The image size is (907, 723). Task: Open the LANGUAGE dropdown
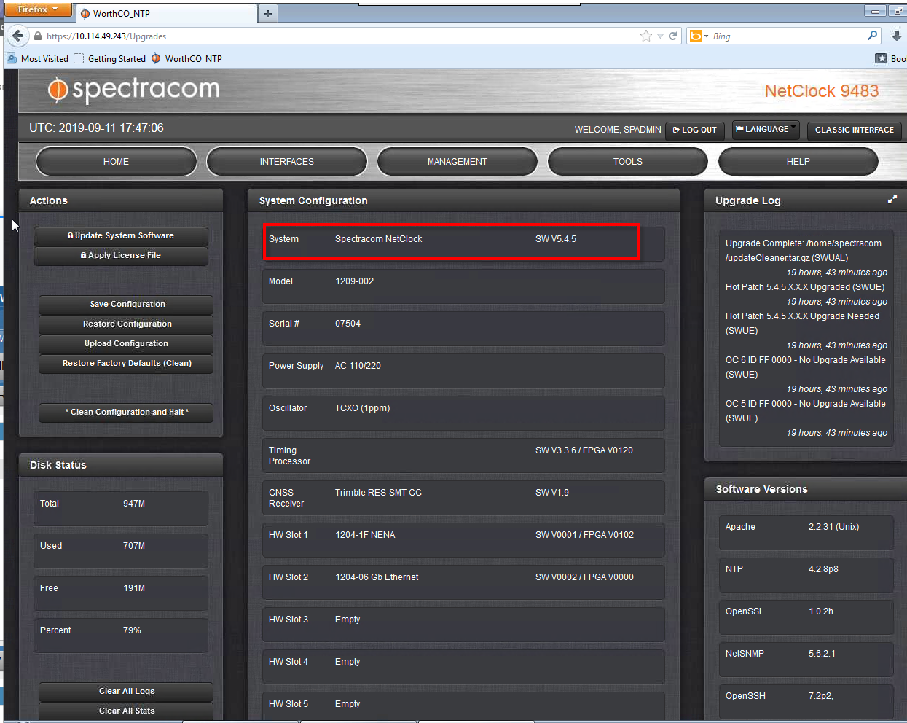point(765,129)
